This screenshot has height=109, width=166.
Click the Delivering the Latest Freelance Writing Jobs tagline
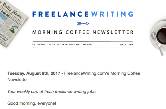[x=62, y=45]
